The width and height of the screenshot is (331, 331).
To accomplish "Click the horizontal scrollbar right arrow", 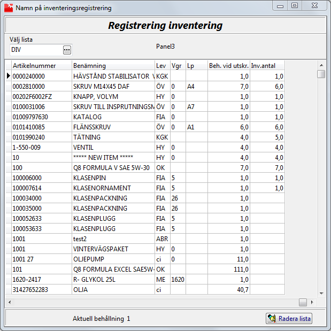I will click(x=312, y=302).
